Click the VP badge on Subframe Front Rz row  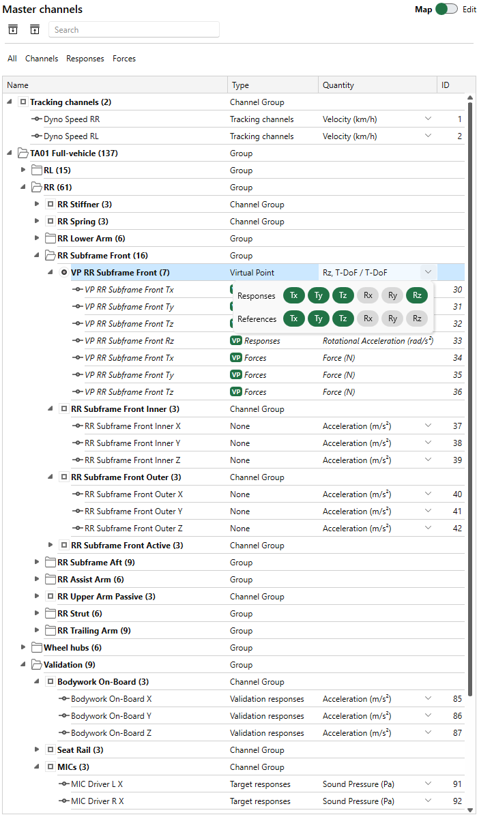pyautogui.click(x=236, y=341)
